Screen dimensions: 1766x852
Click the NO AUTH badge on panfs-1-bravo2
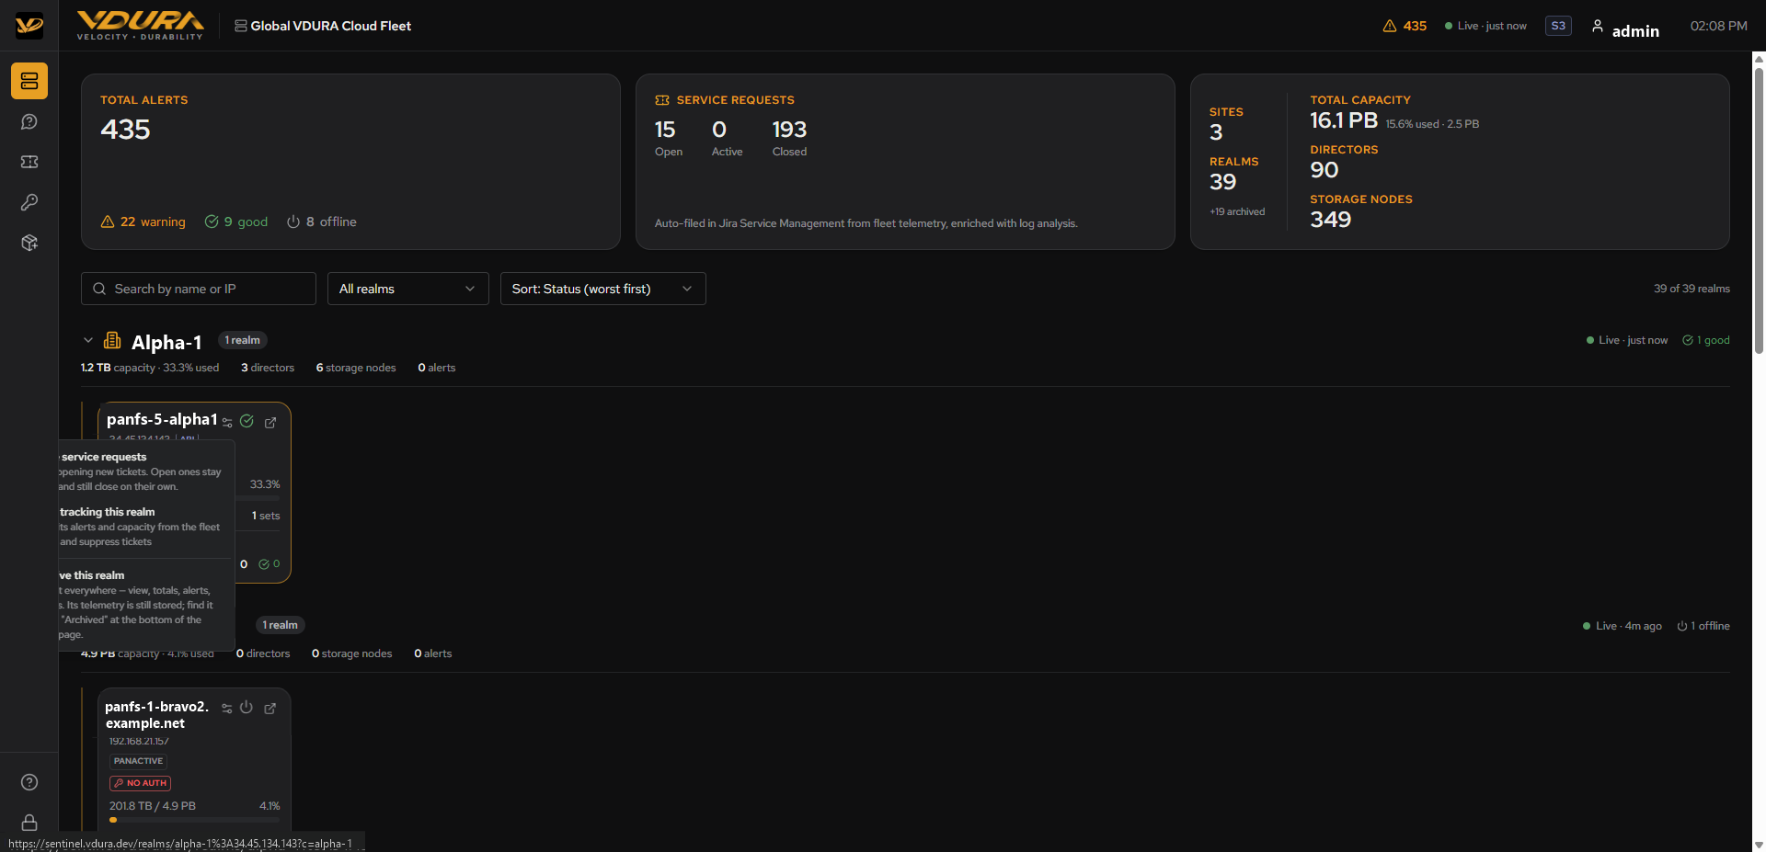tap(140, 783)
